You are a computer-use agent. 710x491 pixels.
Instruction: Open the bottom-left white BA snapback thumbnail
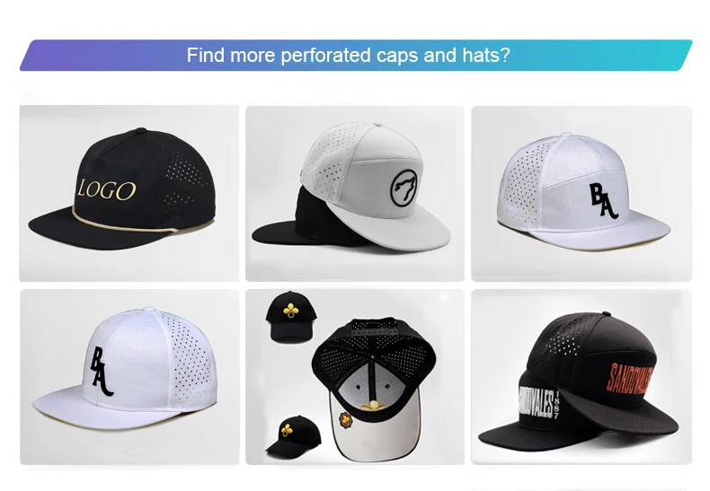point(129,377)
